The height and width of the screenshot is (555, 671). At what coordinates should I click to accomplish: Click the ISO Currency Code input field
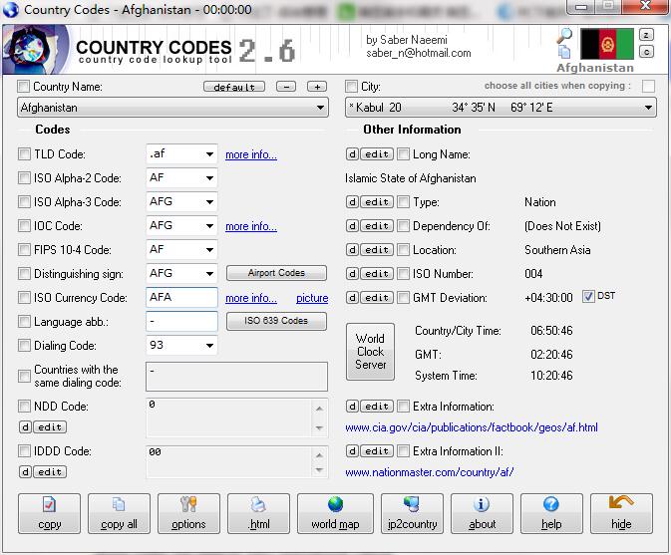[181, 297]
